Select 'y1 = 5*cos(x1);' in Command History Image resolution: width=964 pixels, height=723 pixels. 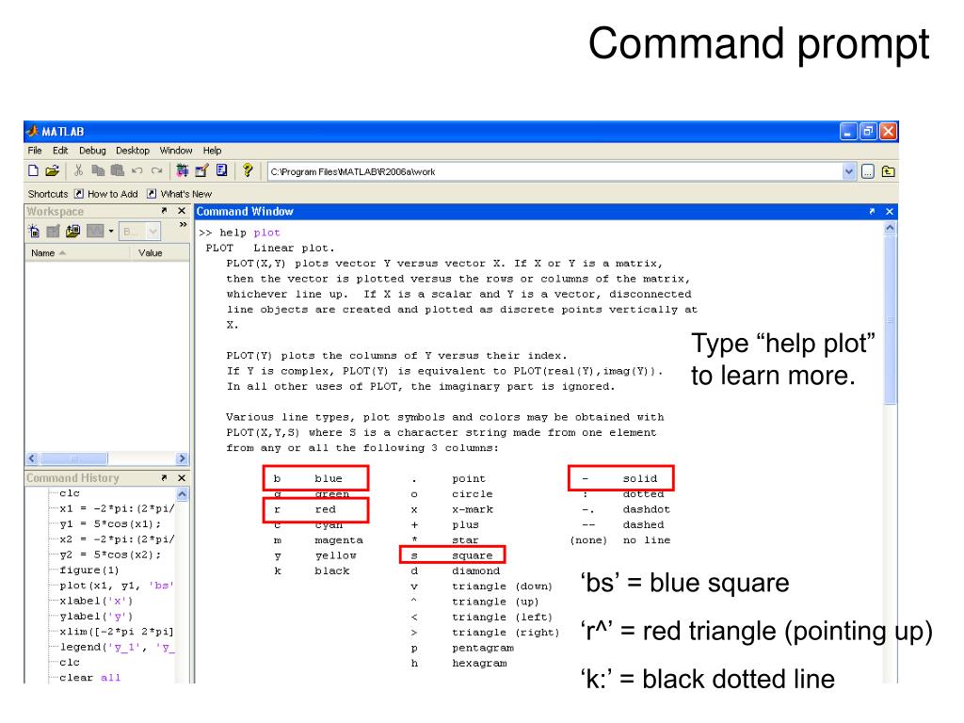click(110, 523)
